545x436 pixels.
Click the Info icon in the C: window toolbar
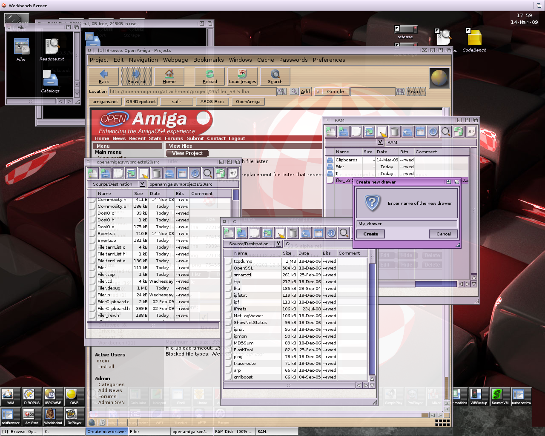[x=331, y=233]
